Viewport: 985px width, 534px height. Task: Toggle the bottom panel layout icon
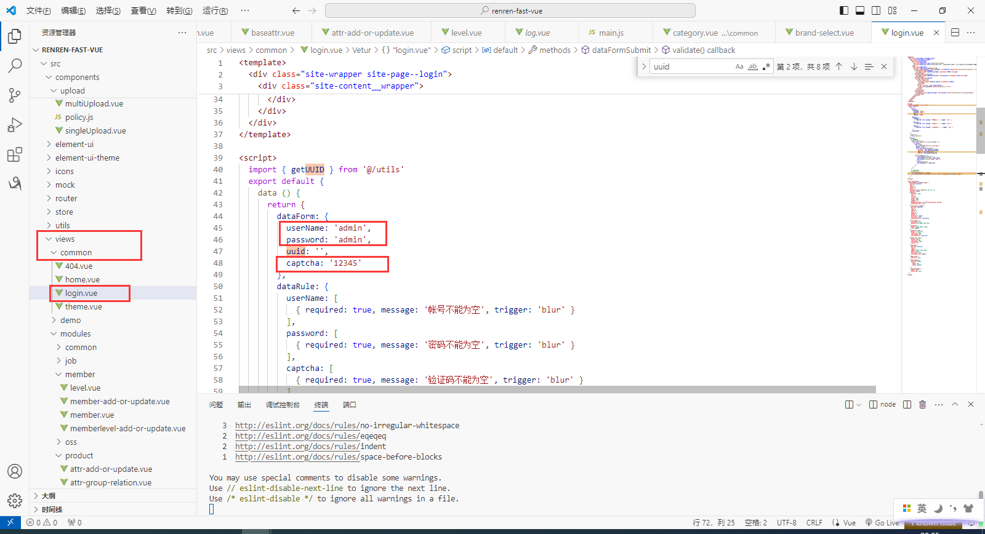pyautogui.click(x=860, y=10)
